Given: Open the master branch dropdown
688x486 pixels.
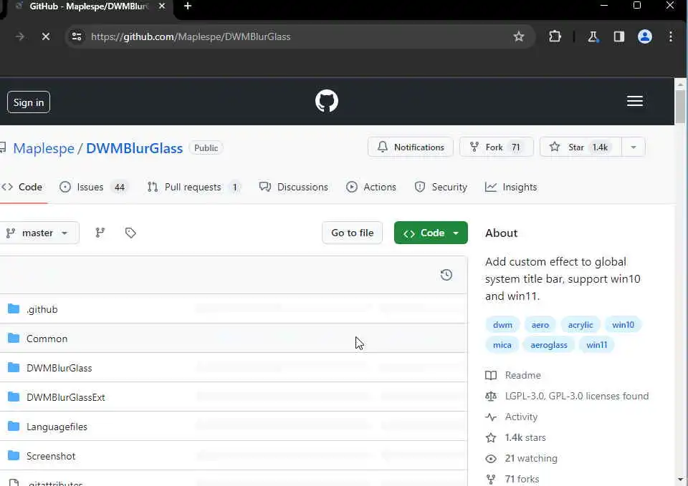Looking at the screenshot, I should tap(39, 233).
